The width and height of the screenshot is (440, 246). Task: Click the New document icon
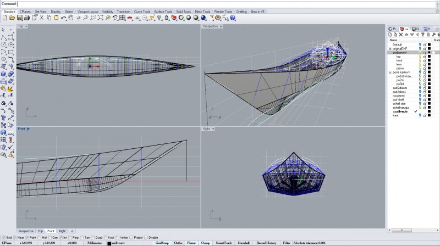point(4,18)
